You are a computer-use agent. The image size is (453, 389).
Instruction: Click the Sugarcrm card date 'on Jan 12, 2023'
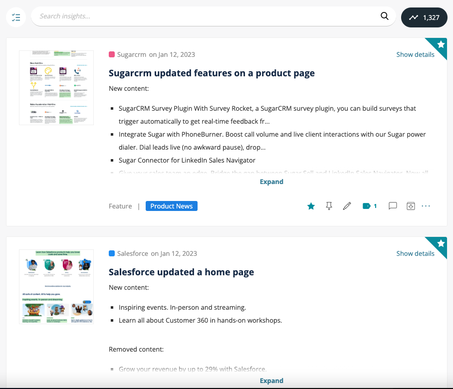[x=172, y=54]
